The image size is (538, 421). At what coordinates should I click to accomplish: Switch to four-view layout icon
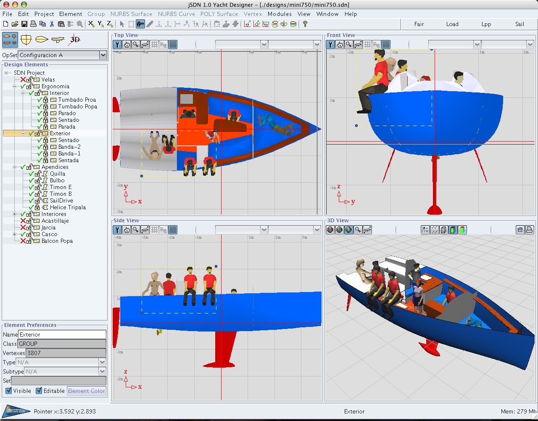(10, 39)
